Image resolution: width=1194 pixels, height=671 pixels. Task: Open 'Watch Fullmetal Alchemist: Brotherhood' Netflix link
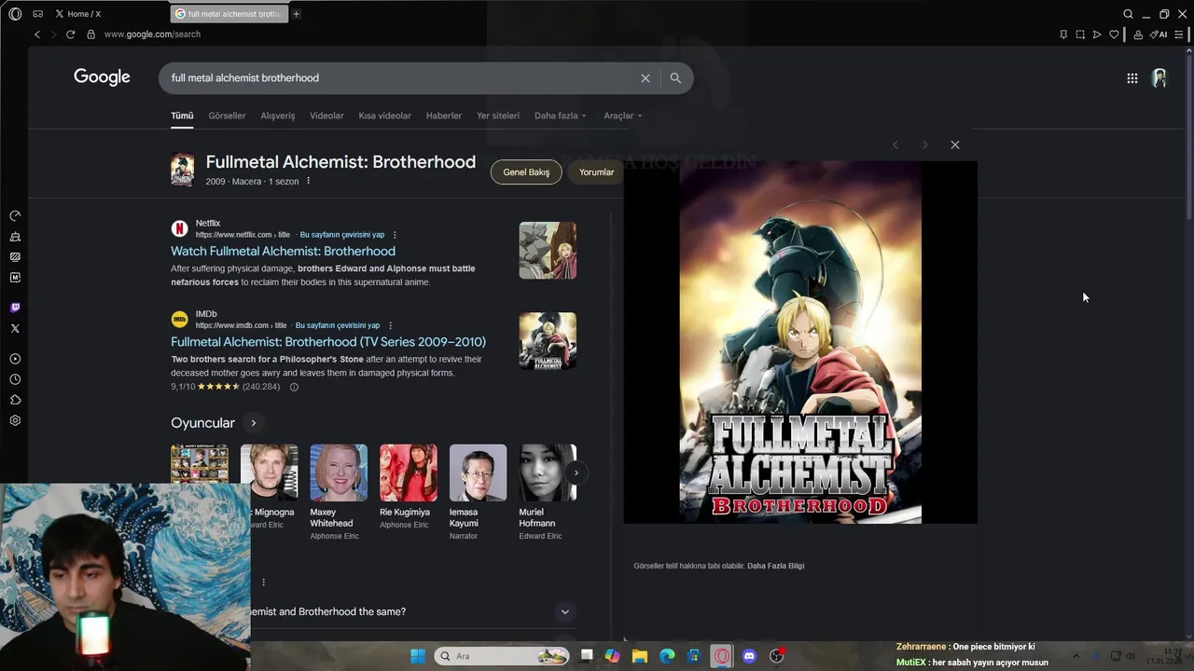point(283,252)
